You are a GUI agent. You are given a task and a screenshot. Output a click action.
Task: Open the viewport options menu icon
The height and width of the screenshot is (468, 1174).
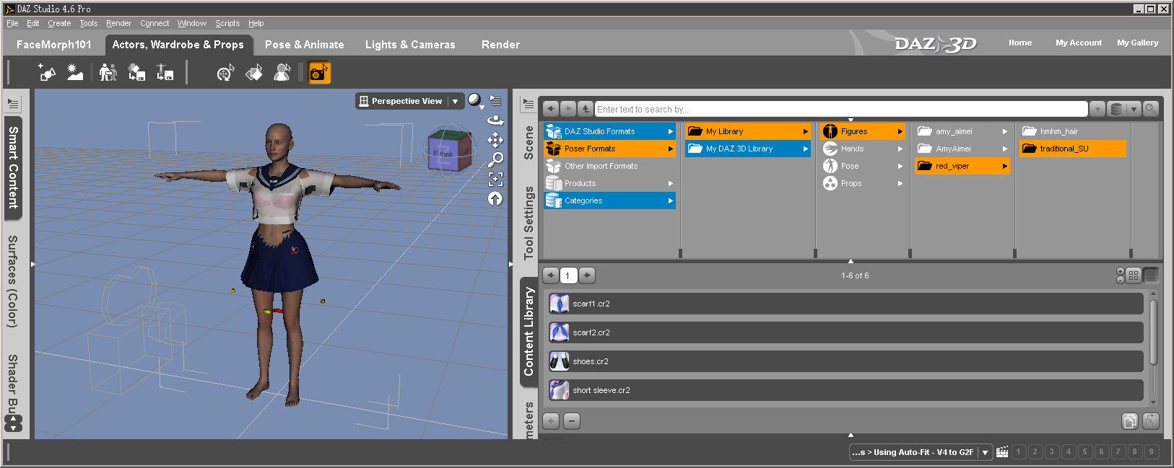[x=495, y=100]
